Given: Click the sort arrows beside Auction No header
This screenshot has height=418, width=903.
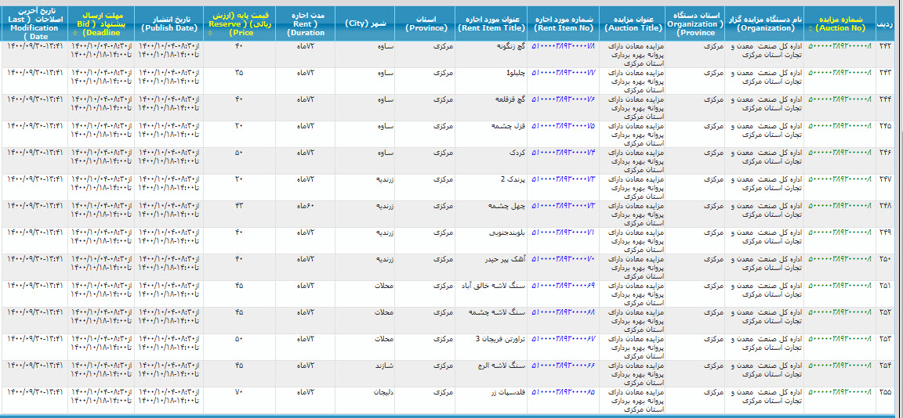Looking at the screenshot, I should (811, 28).
